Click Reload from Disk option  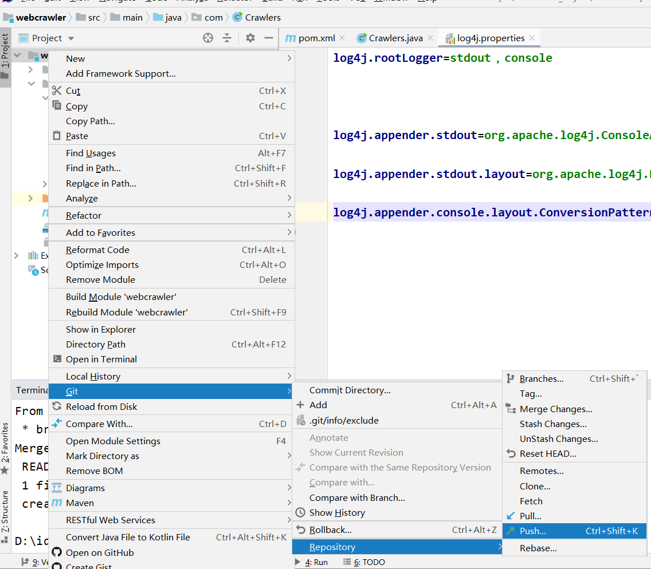pyautogui.click(x=101, y=406)
